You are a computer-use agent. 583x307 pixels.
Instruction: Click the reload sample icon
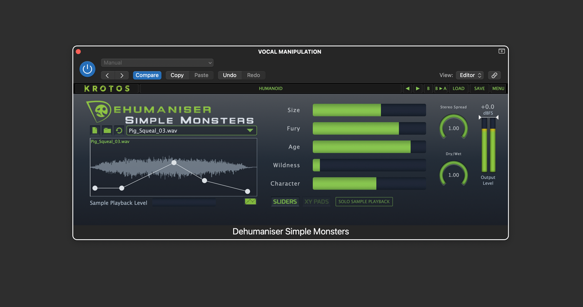click(119, 131)
